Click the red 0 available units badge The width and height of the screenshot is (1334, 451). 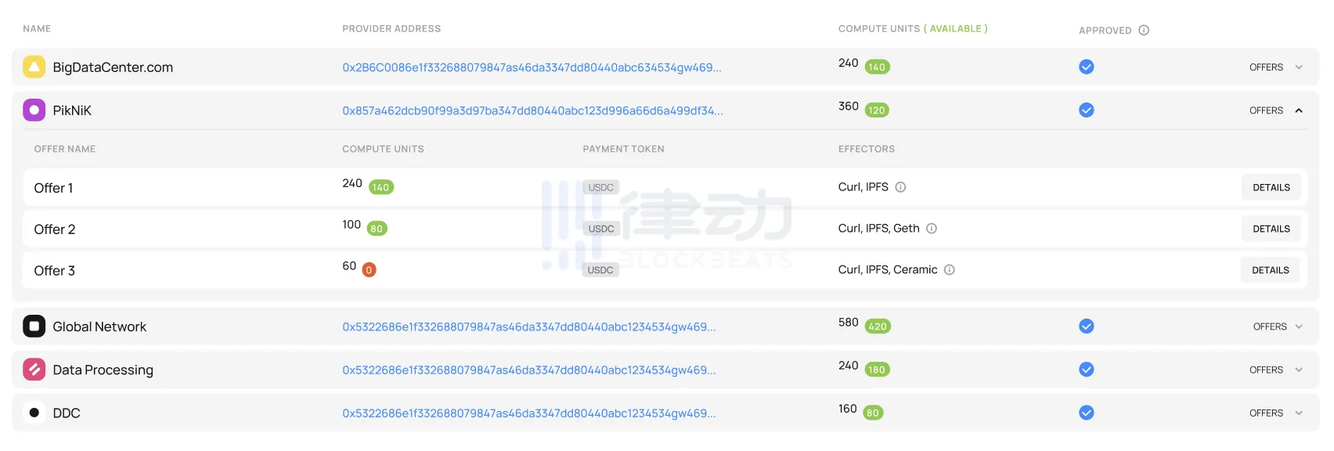(369, 270)
